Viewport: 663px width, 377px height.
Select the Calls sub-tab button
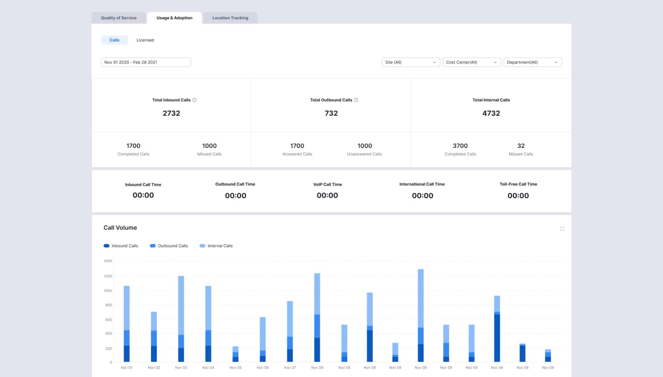point(114,40)
